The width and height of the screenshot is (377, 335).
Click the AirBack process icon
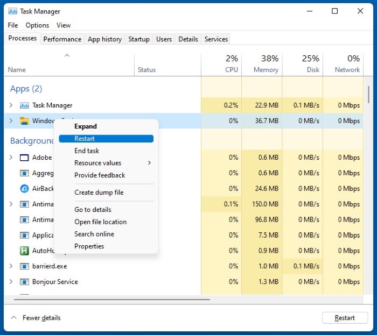tap(24, 189)
